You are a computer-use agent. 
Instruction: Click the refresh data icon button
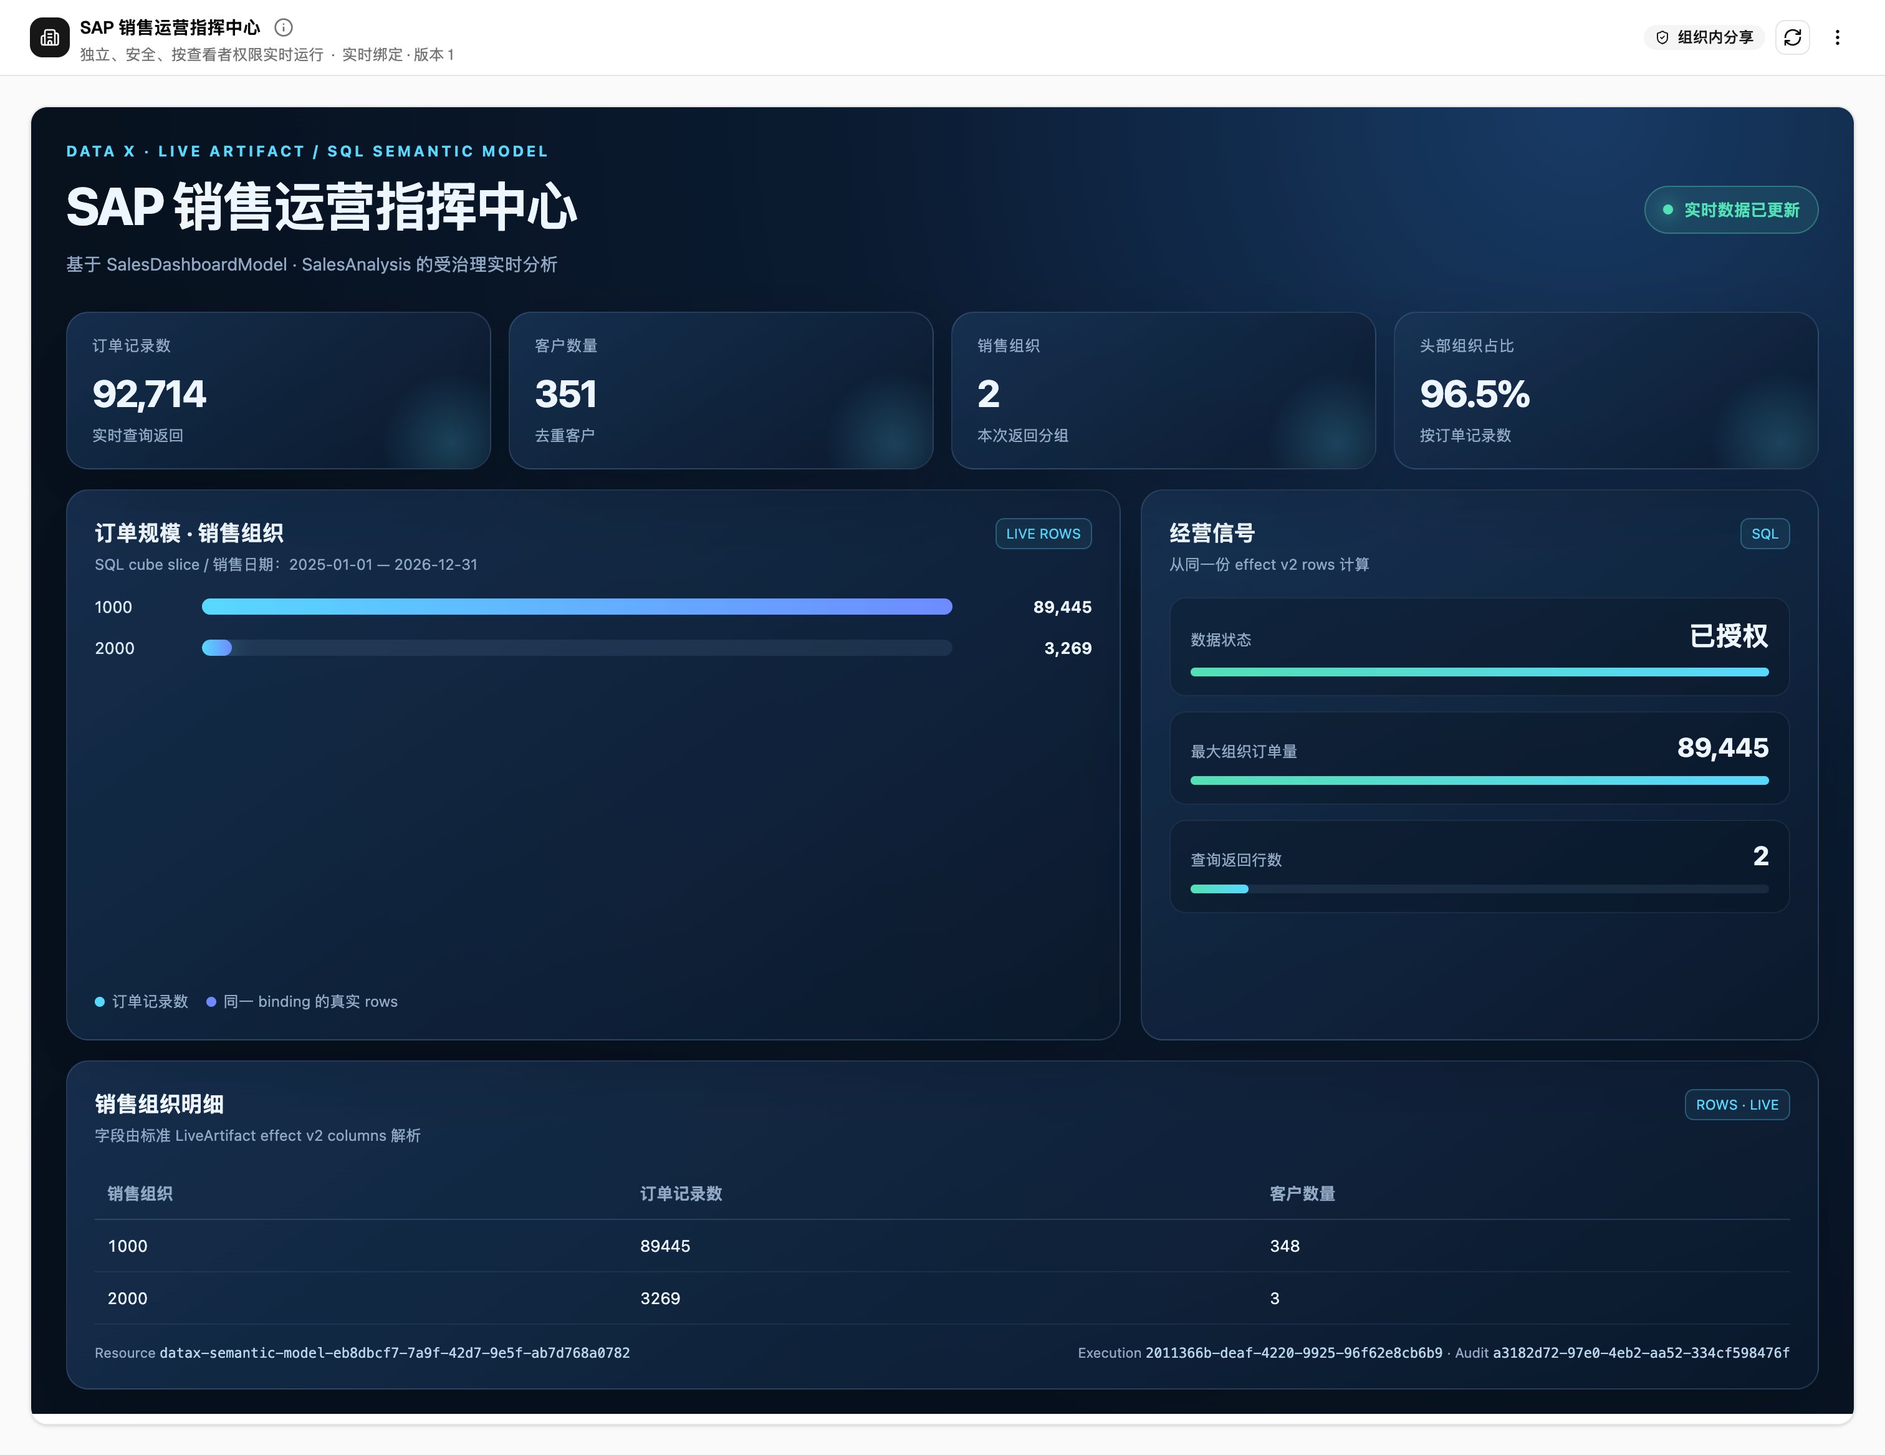click(1793, 37)
